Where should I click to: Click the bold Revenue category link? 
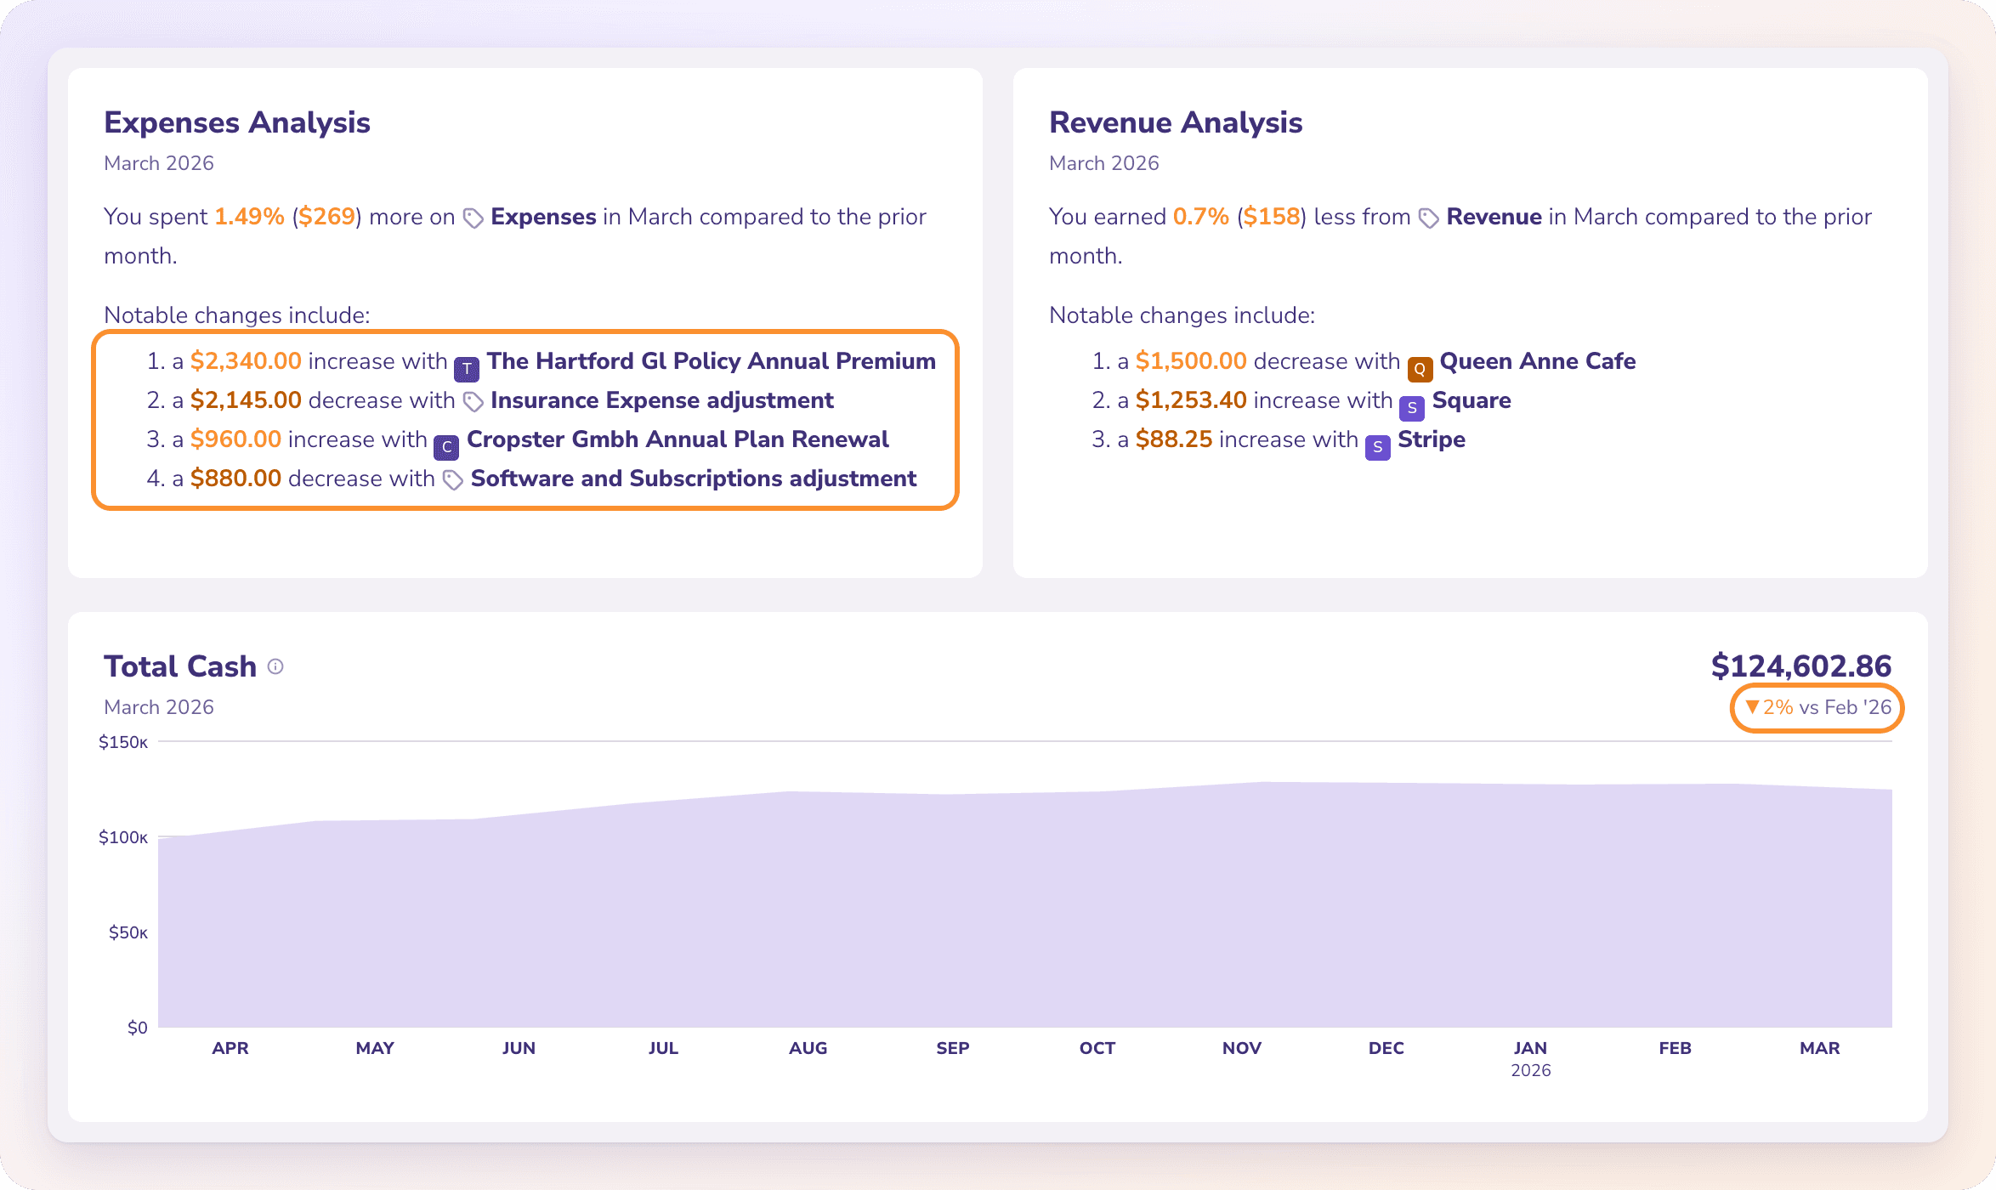1494,217
